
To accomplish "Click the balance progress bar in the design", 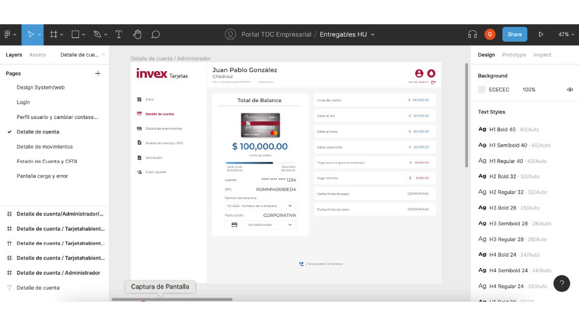I will (261, 162).
